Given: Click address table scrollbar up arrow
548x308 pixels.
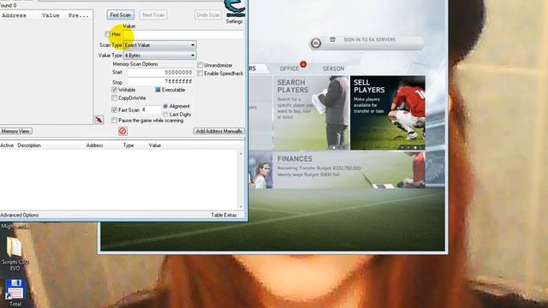Looking at the screenshot, I should click(x=241, y=154).
